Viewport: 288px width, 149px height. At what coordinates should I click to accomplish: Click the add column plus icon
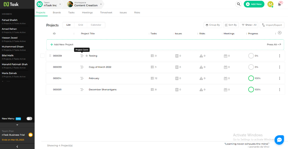[280, 33]
